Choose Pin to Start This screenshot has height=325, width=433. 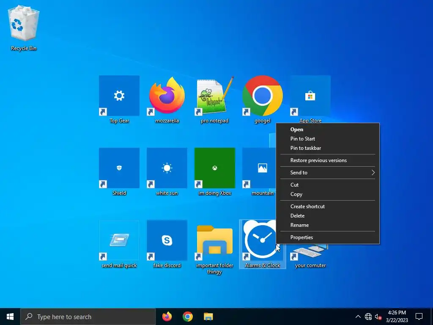(328, 139)
